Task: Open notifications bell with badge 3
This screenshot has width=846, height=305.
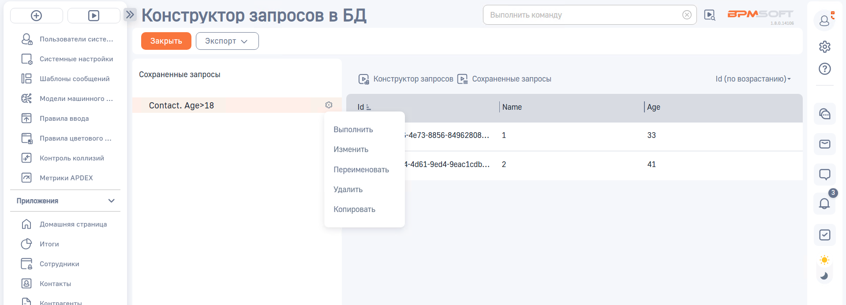Action: (x=824, y=204)
